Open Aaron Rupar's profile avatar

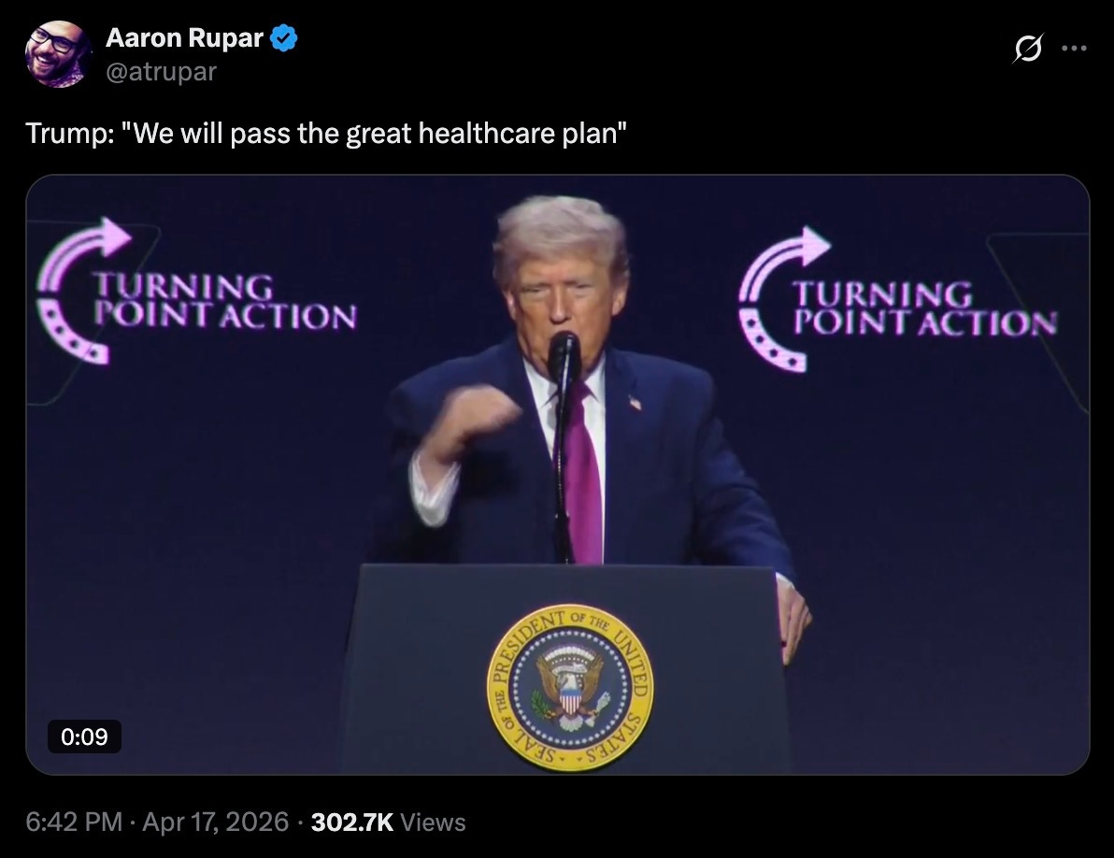click(x=58, y=54)
